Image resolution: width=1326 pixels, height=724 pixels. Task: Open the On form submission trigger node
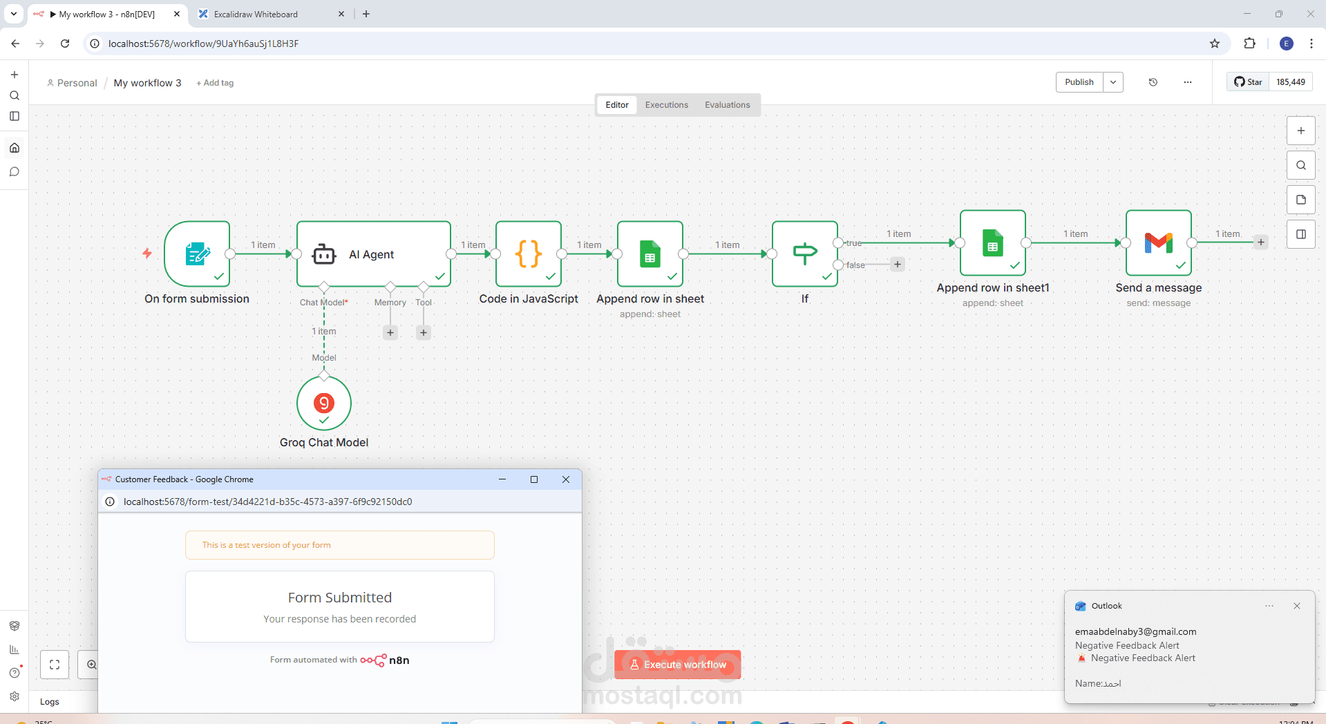pyautogui.click(x=197, y=254)
